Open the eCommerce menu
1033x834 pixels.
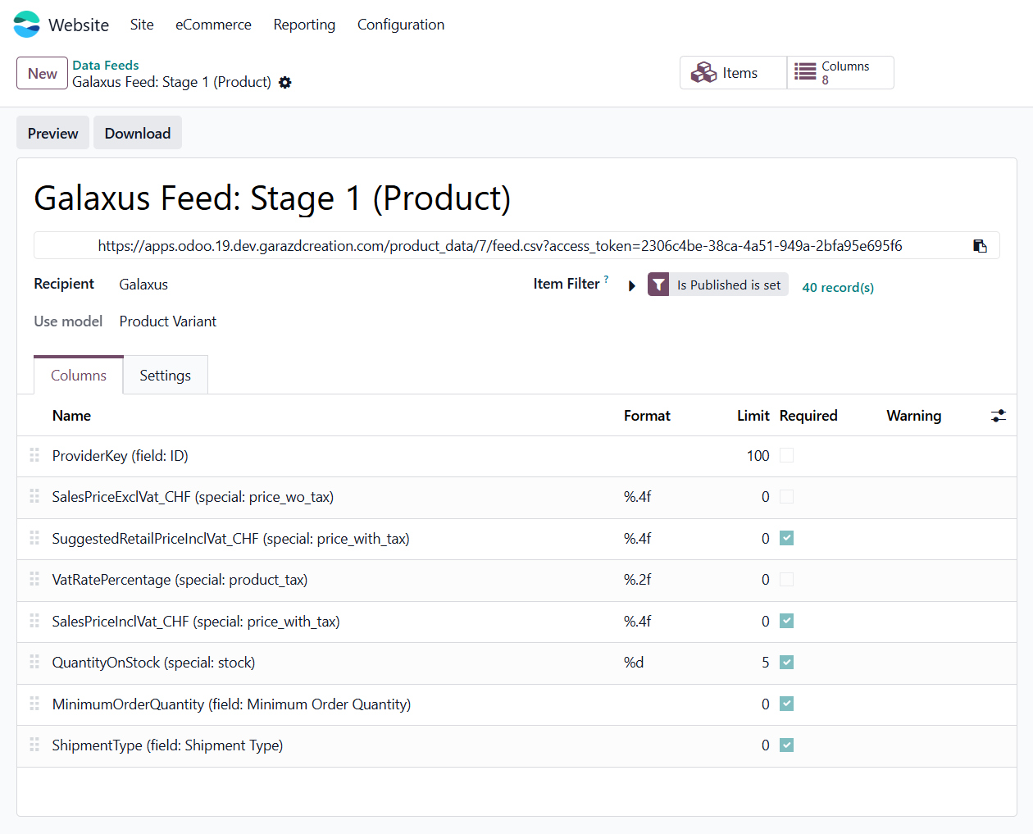pyautogui.click(x=213, y=25)
